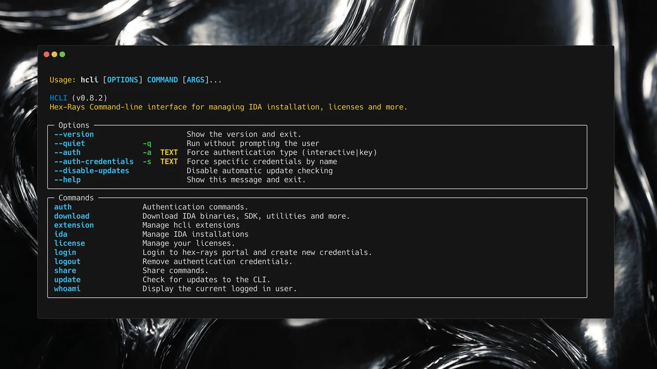Click the yellow minimize window dot

pos(54,54)
